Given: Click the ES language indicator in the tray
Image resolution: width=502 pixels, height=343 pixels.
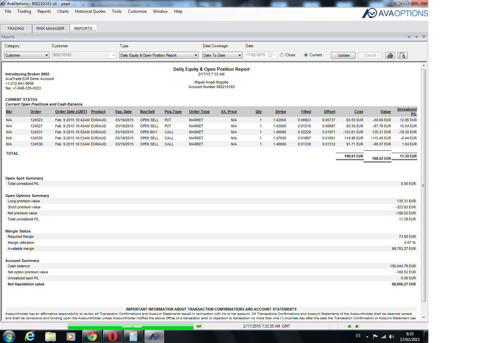Looking at the screenshot, I should 358,336.
